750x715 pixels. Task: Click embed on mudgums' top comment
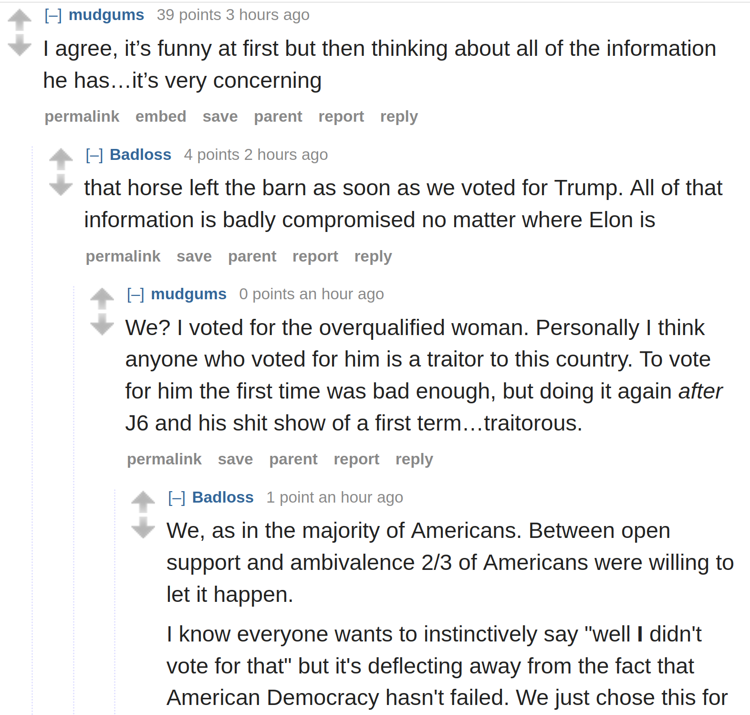[x=161, y=116]
